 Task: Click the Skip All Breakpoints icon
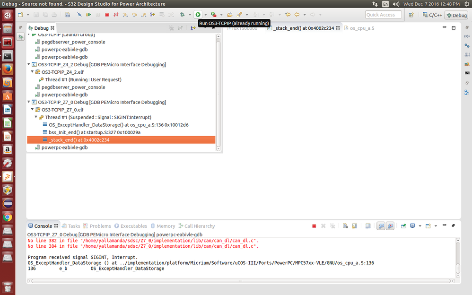[79, 15]
